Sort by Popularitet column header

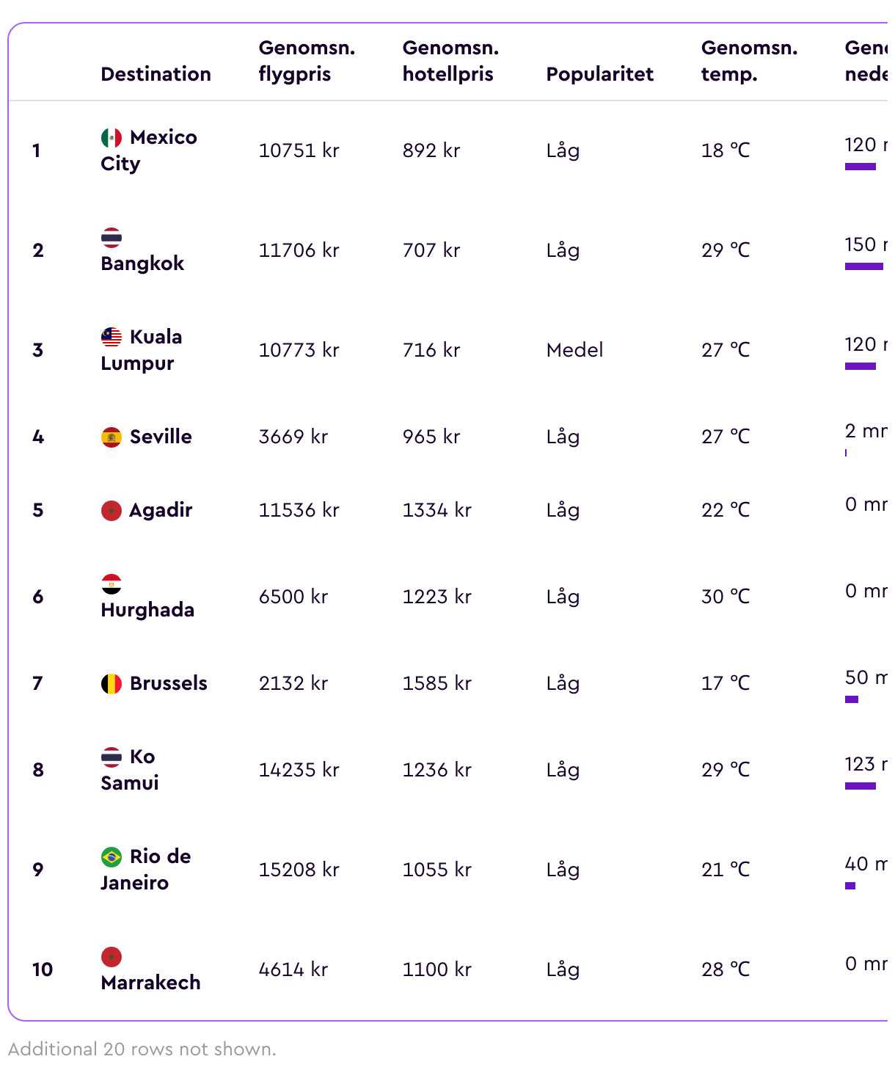[x=600, y=74]
